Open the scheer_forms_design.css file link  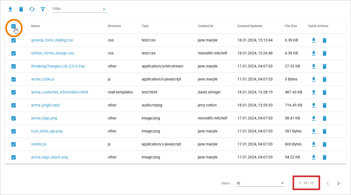[x=53, y=53]
